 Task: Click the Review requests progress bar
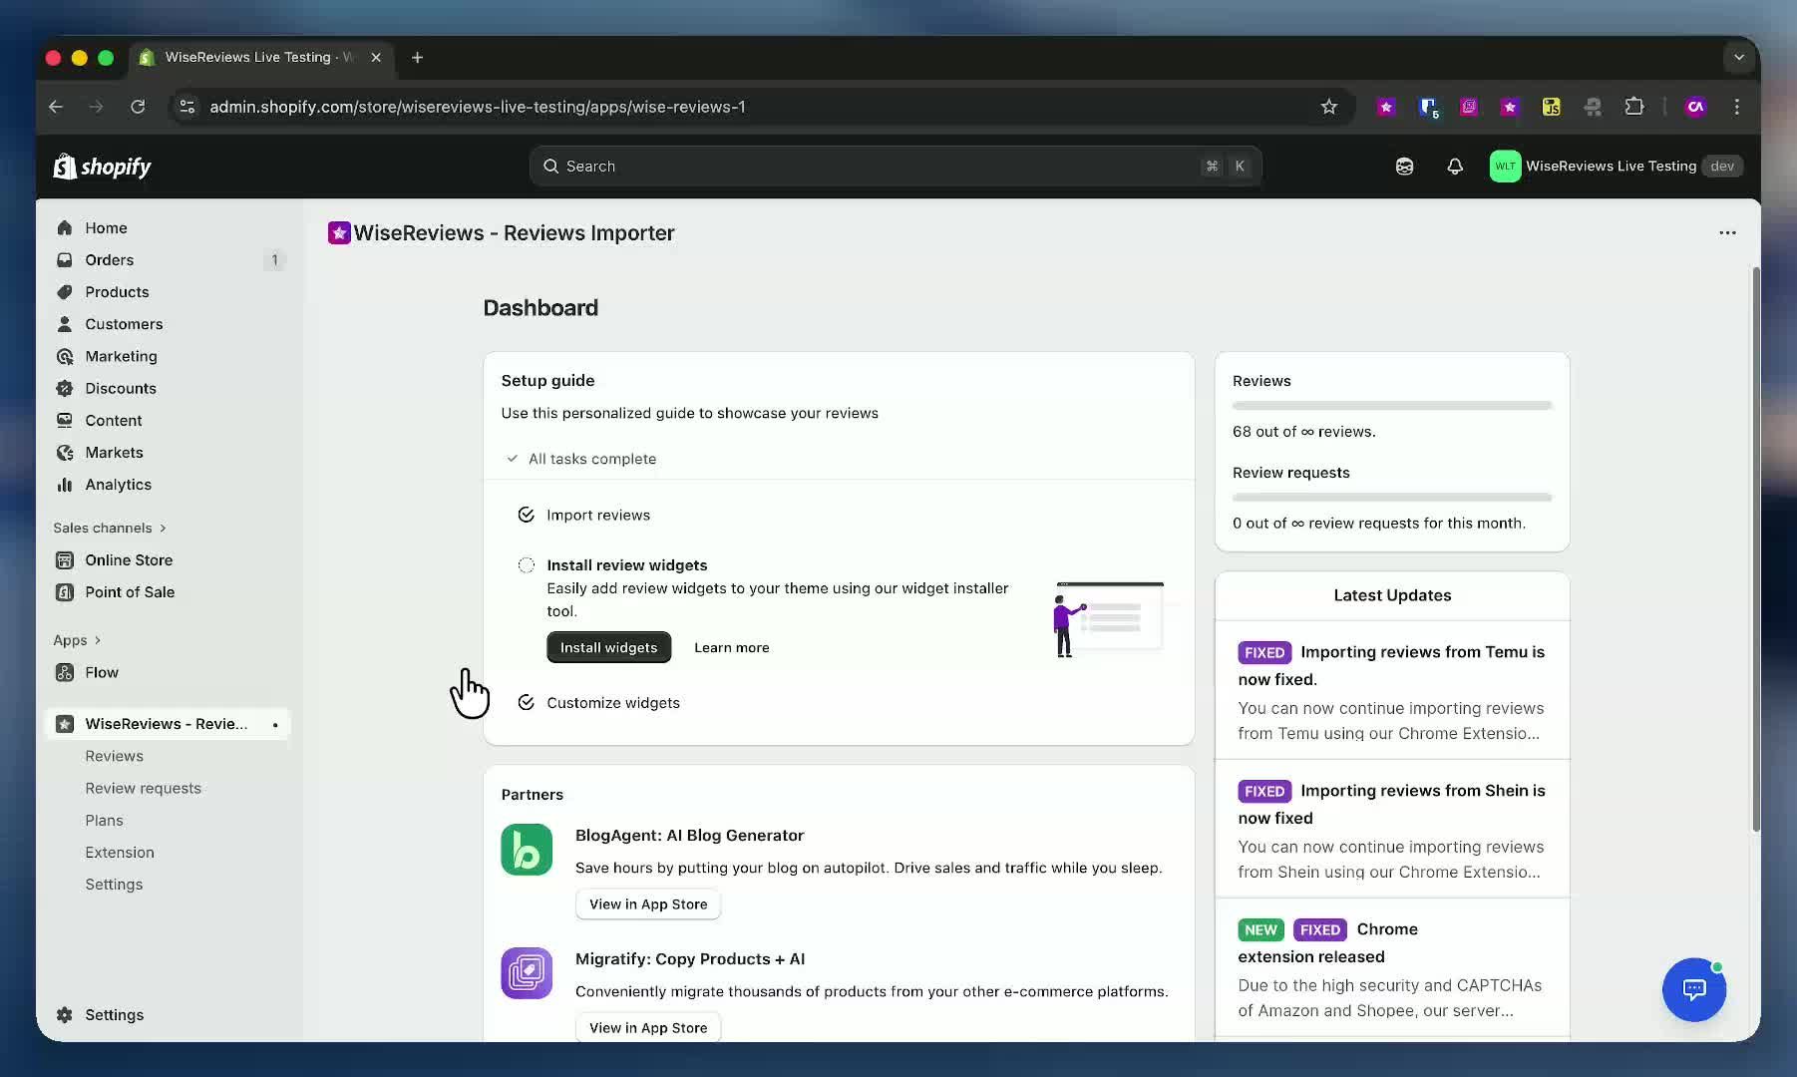(1392, 497)
